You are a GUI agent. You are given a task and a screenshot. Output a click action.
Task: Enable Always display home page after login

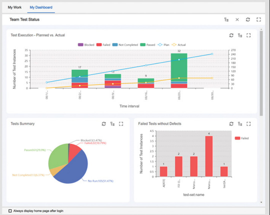click(x=10, y=211)
